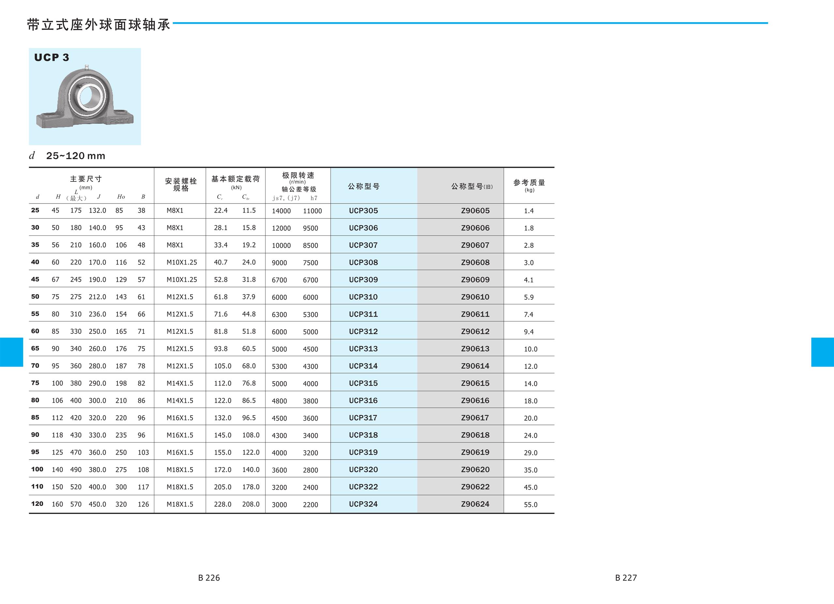Click the Z90612 old designation cell

[475, 332]
